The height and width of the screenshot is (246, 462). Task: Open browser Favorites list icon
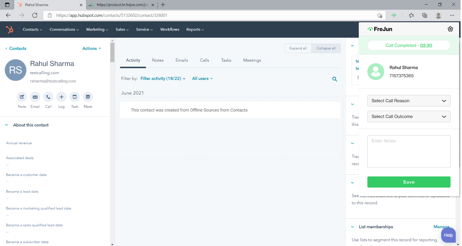411,15
